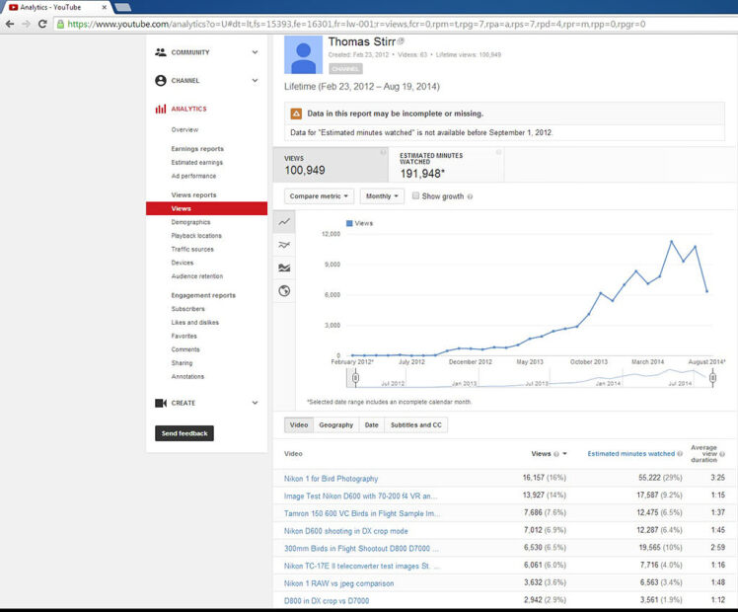Screen dimensions: 738x612
Task: Choose the stacked area chart icon
Action: (284, 268)
